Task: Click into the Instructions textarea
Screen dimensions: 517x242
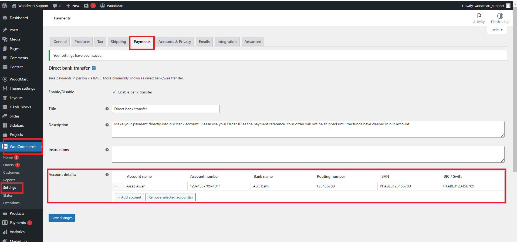Action: click(x=308, y=154)
